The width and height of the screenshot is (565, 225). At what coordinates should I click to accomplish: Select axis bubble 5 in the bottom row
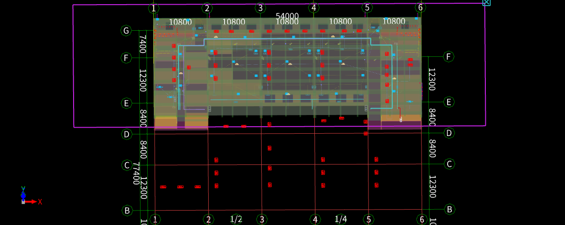pos(369,219)
